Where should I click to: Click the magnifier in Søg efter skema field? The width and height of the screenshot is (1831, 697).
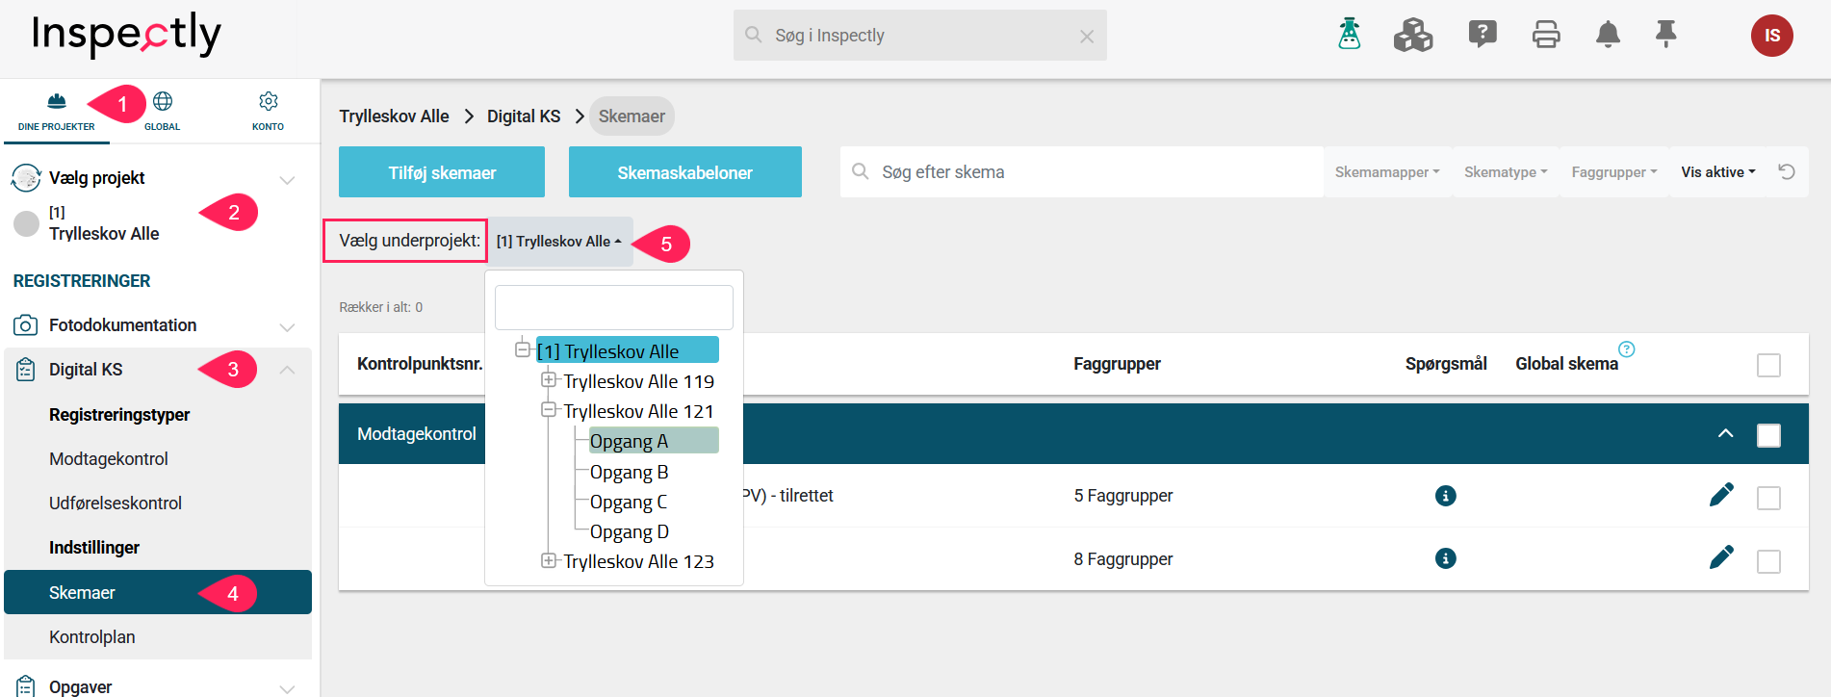click(861, 171)
